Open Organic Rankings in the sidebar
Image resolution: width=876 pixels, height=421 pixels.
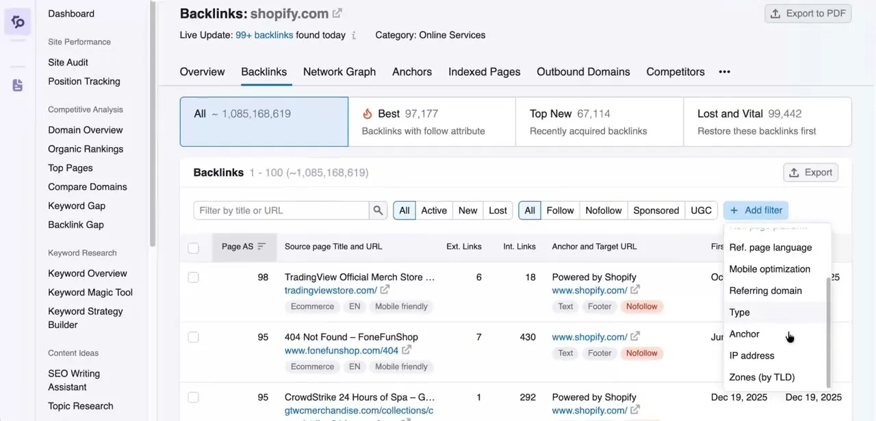click(x=86, y=149)
